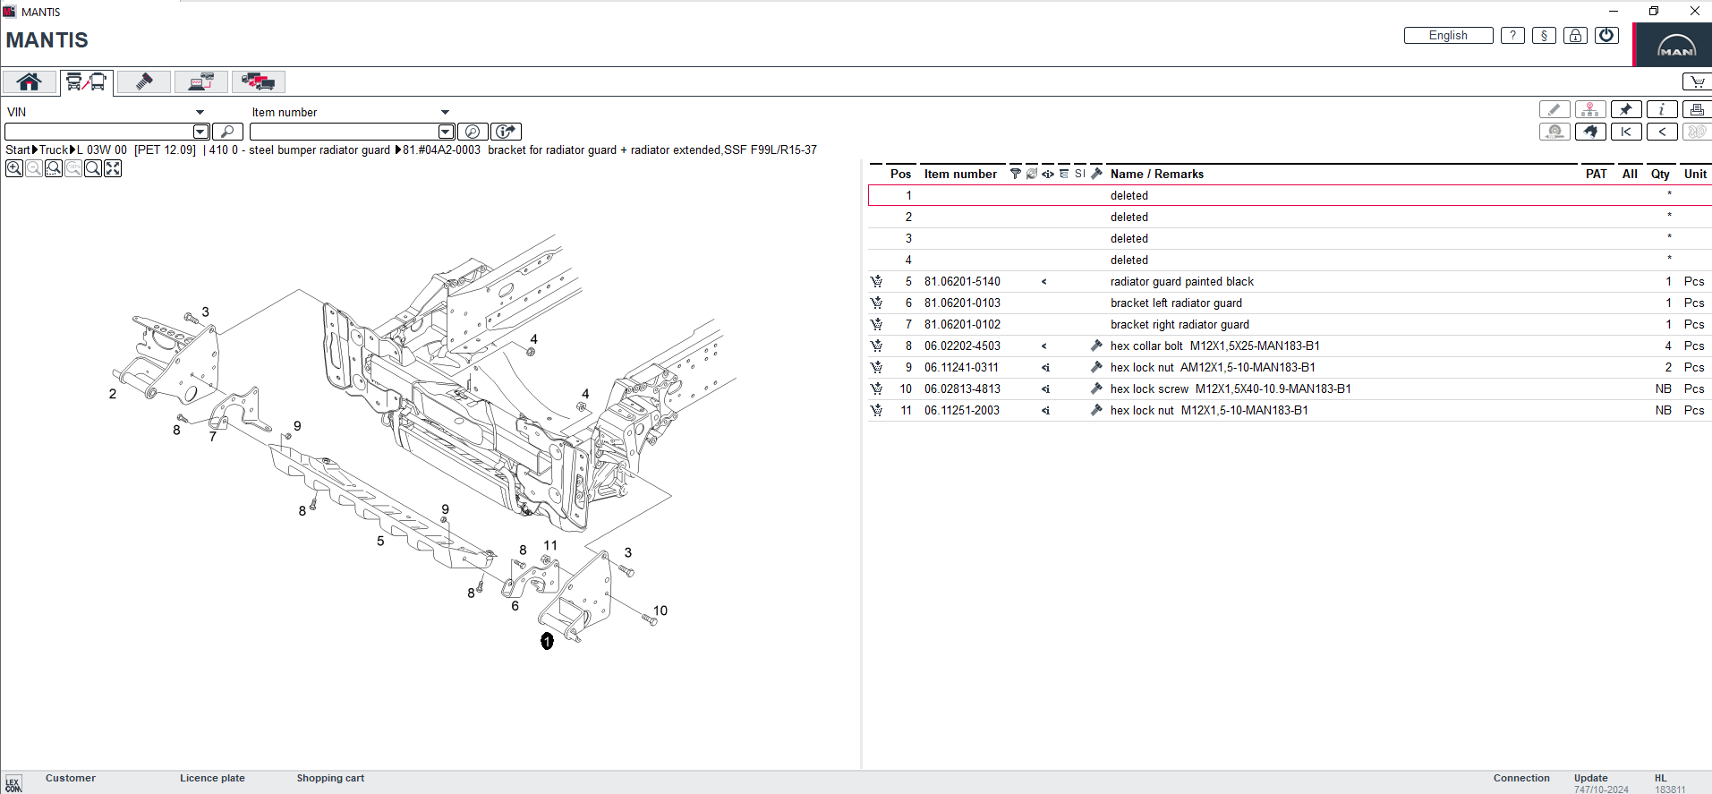The width and height of the screenshot is (1712, 794).
Task: Click the filter funnel column header icon
Action: tap(1015, 174)
